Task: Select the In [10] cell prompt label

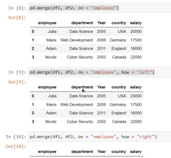Action: [16, 137]
